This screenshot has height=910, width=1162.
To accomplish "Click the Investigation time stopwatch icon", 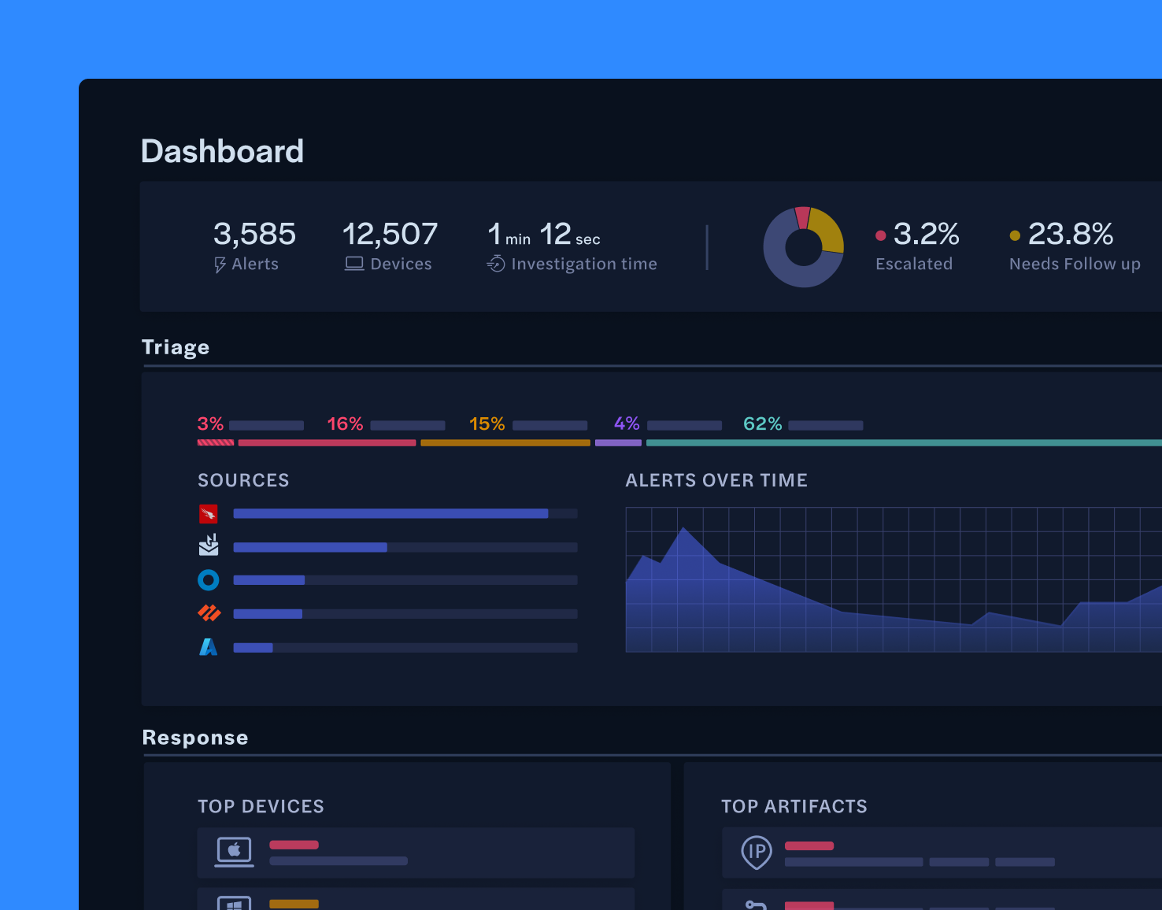I will 496,264.
